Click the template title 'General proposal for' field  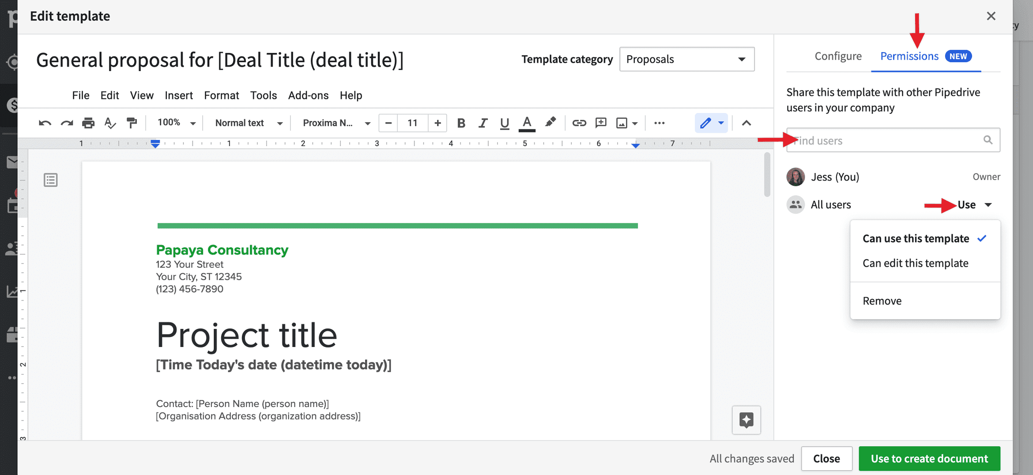pyautogui.click(x=220, y=60)
